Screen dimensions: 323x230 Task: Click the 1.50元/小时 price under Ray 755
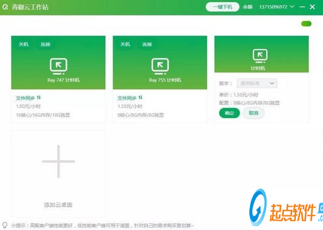click(130, 106)
